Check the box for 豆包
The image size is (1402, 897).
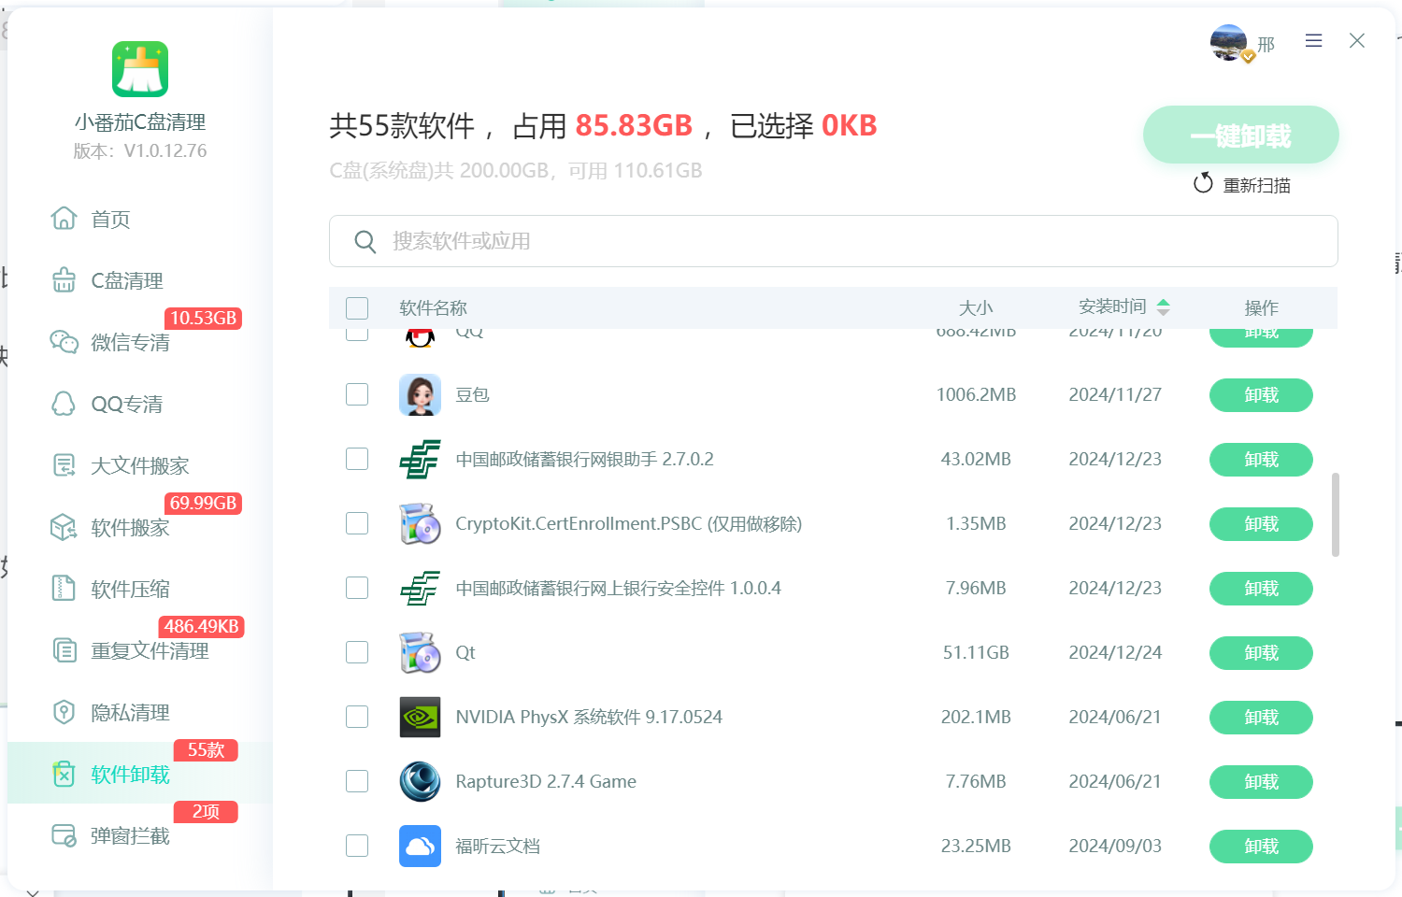tap(357, 394)
